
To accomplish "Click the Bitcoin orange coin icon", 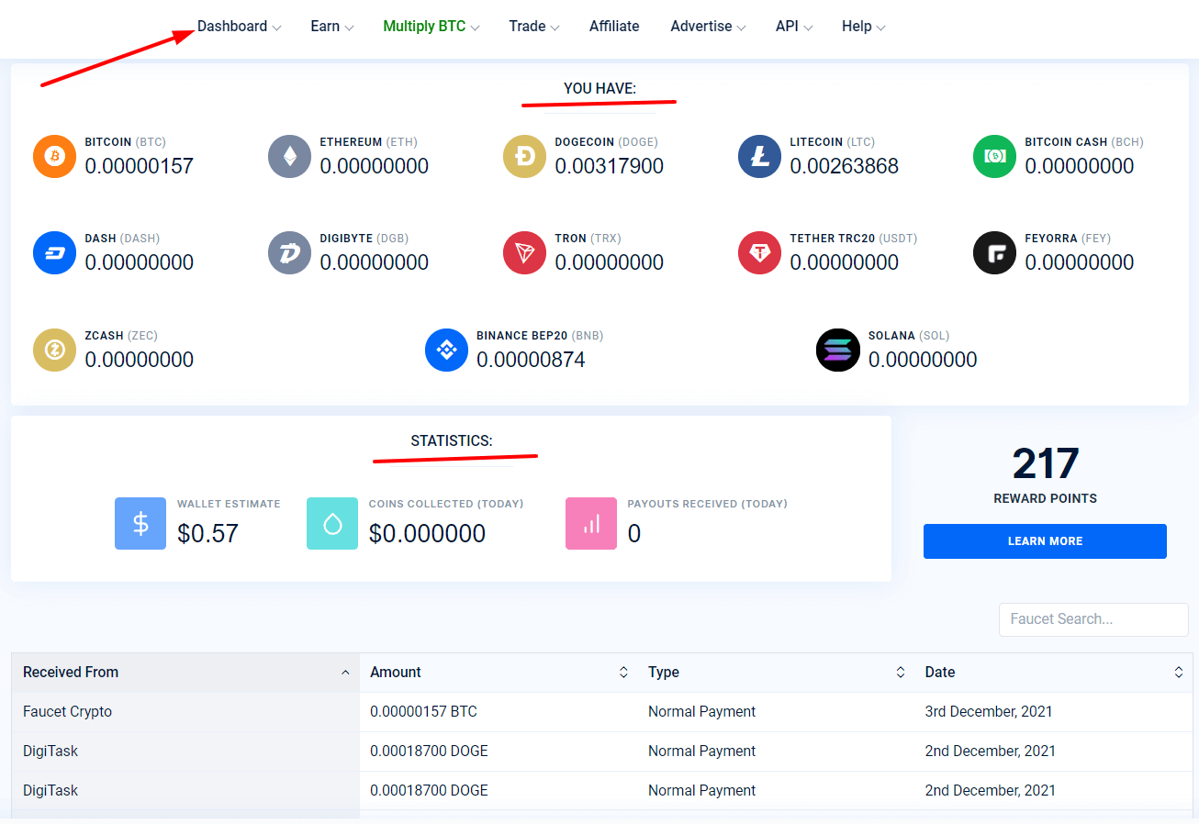I will pyautogui.click(x=54, y=156).
